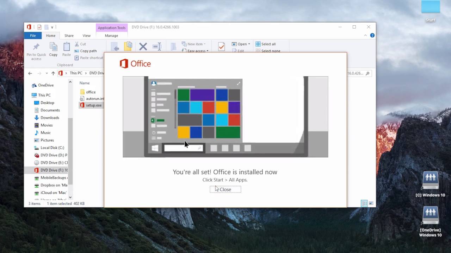Screen dimensions: 451x253
Task: Switch to the Manage tab
Action: pos(111,35)
